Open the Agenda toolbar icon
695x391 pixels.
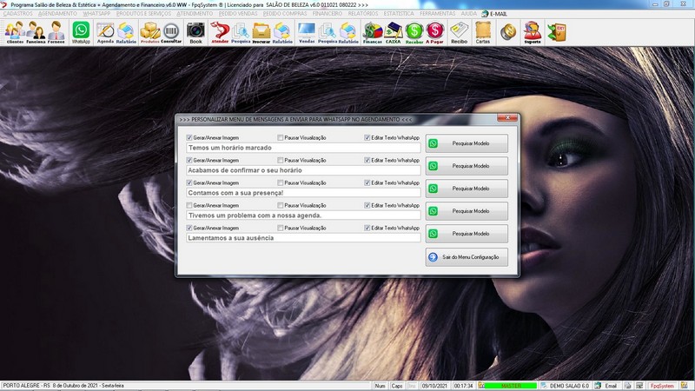click(105, 32)
